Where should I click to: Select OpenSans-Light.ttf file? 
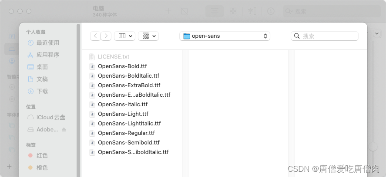point(123,114)
